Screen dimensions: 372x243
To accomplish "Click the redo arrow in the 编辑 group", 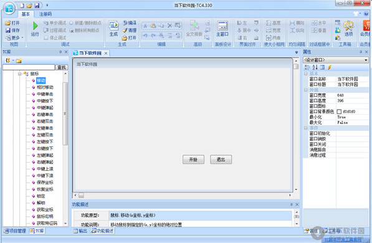I will [x=153, y=36].
